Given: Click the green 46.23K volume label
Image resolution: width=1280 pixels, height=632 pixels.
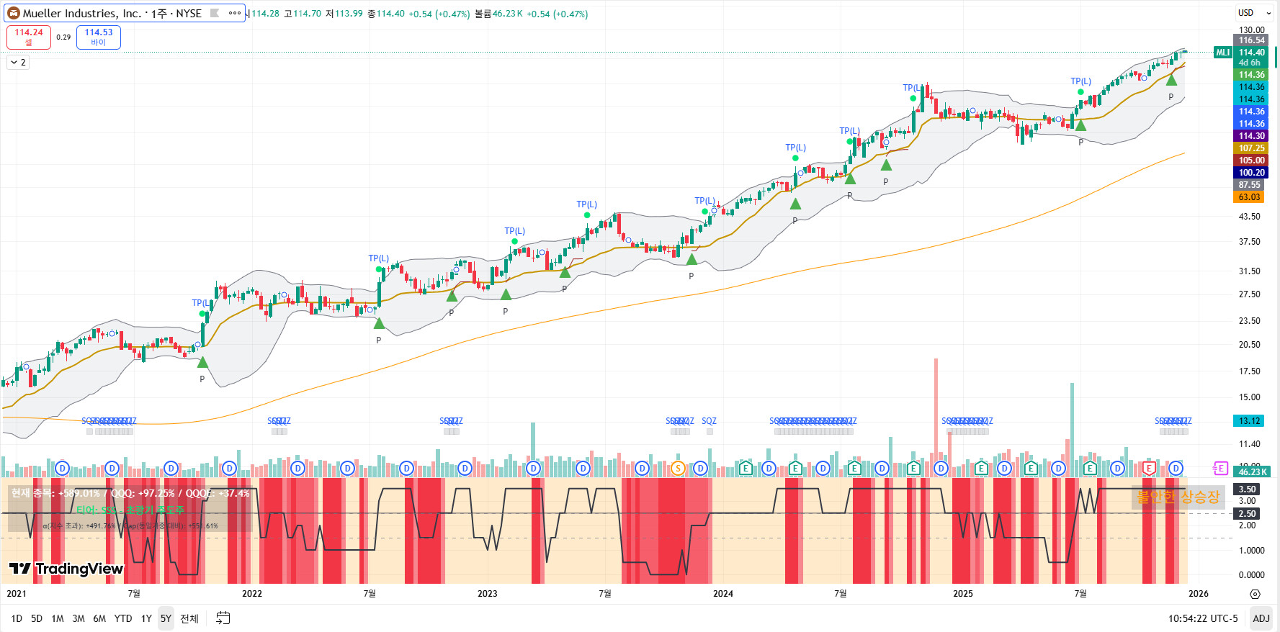Looking at the screenshot, I should point(1252,472).
